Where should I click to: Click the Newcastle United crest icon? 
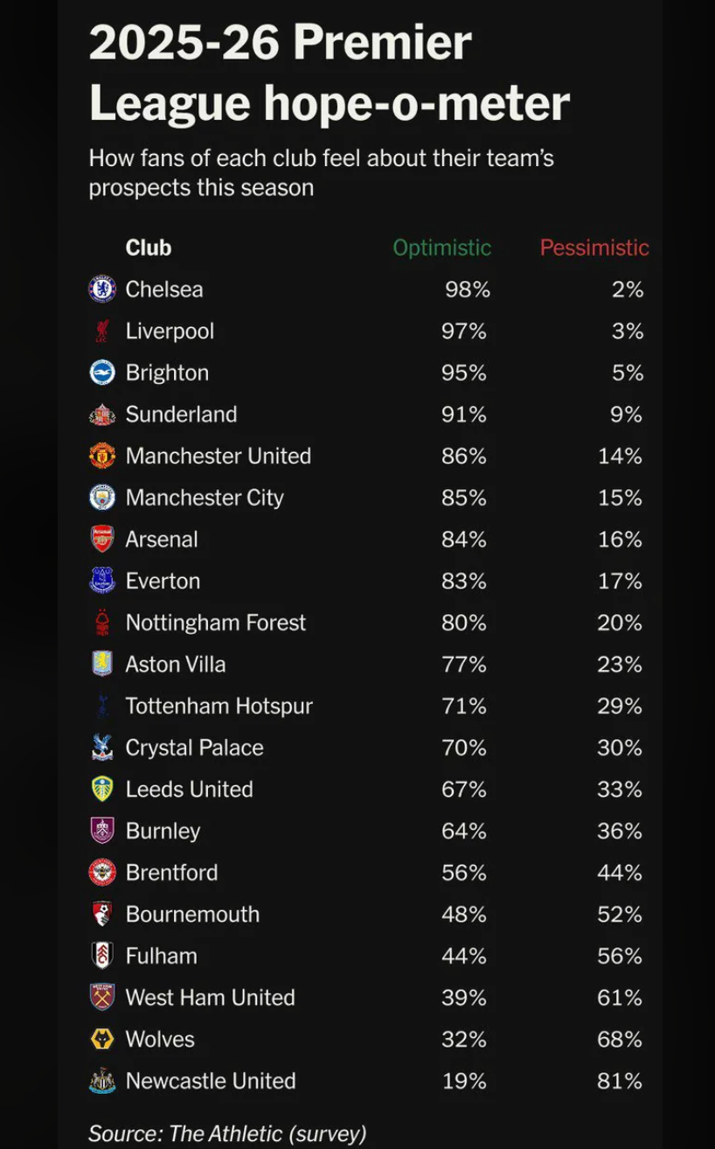point(102,1081)
